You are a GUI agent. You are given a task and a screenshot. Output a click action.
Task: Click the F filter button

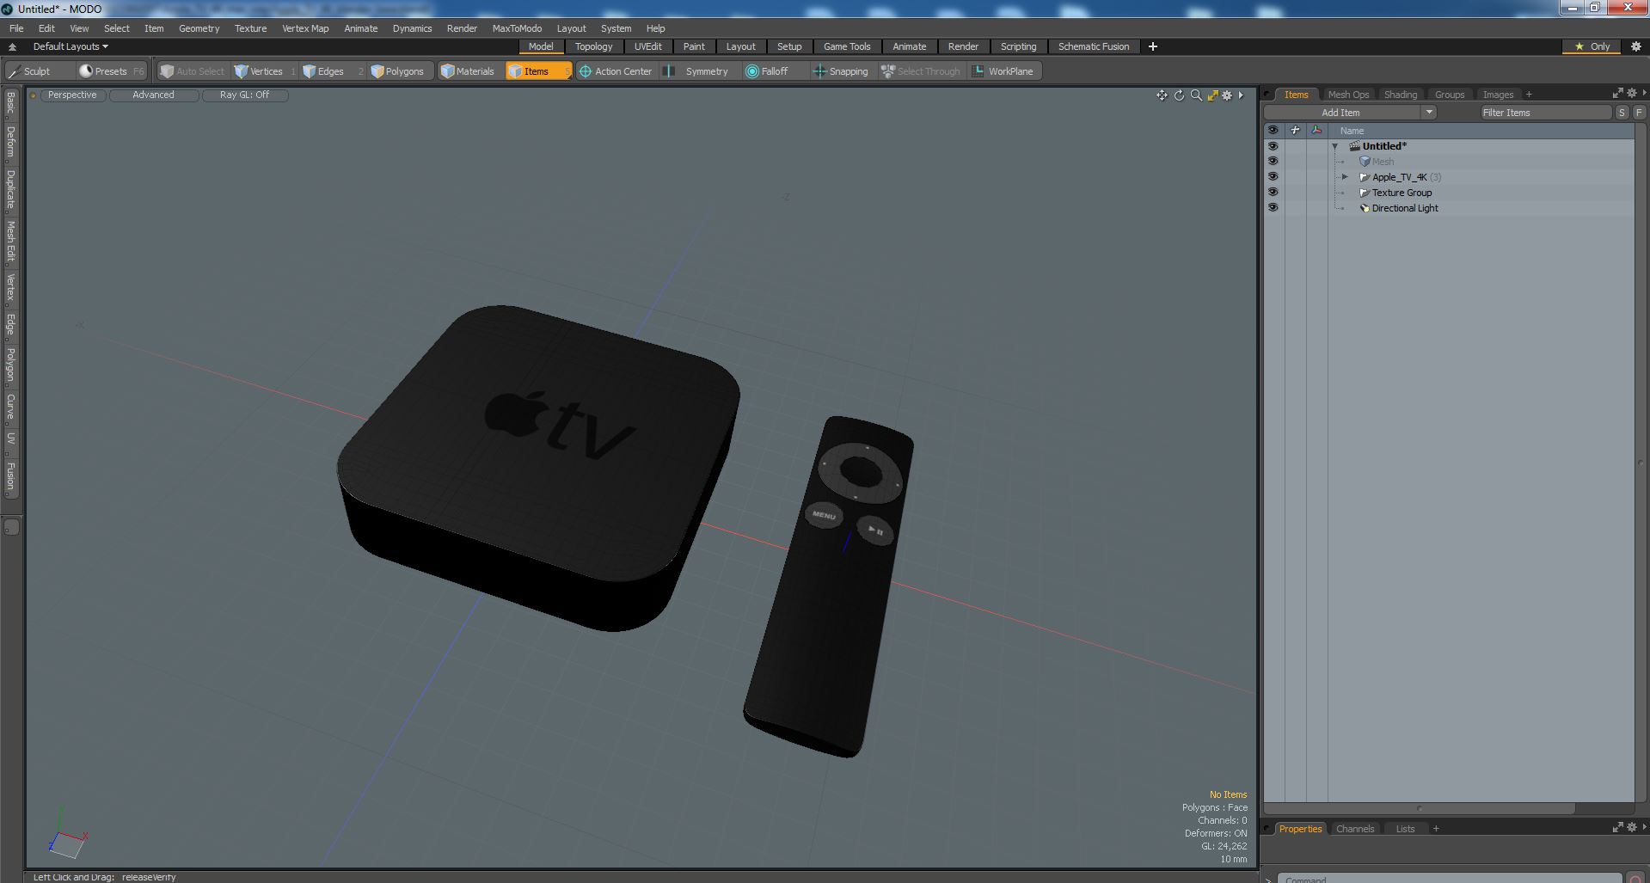pos(1639,113)
